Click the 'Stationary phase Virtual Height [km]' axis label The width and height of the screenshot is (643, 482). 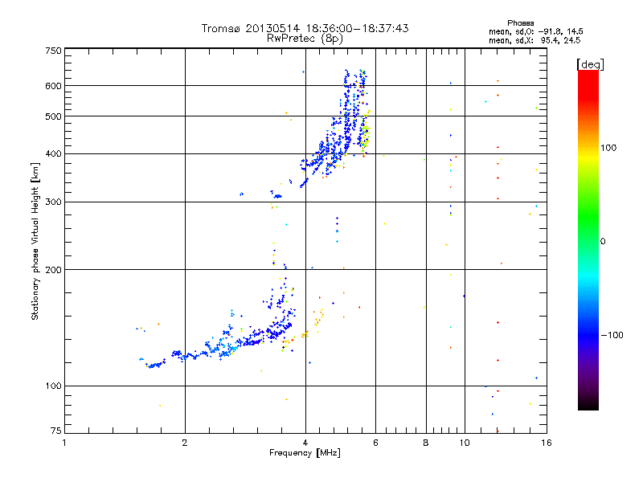pos(35,242)
